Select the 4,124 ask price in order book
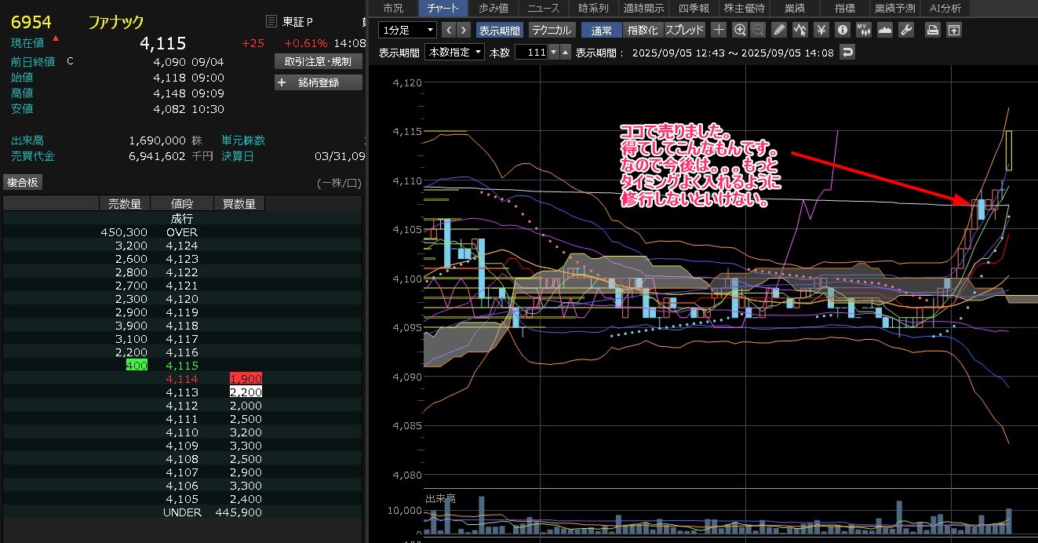 click(182, 246)
